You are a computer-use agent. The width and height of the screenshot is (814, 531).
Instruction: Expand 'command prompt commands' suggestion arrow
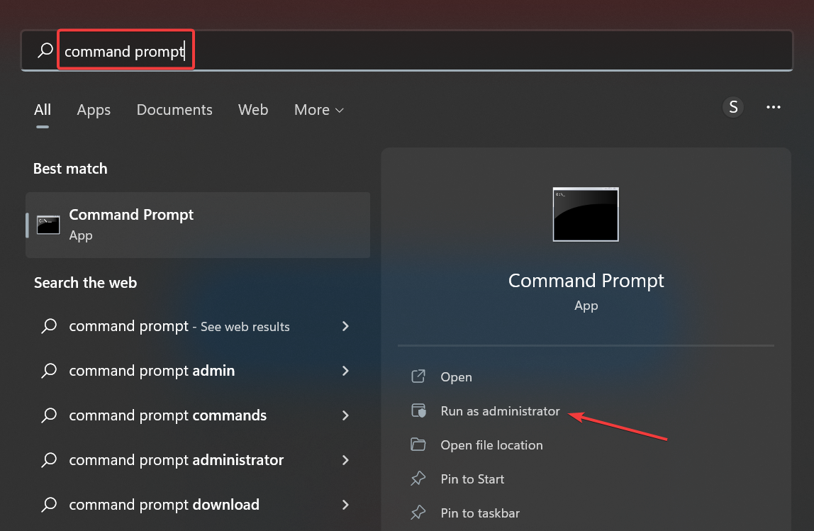345,415
